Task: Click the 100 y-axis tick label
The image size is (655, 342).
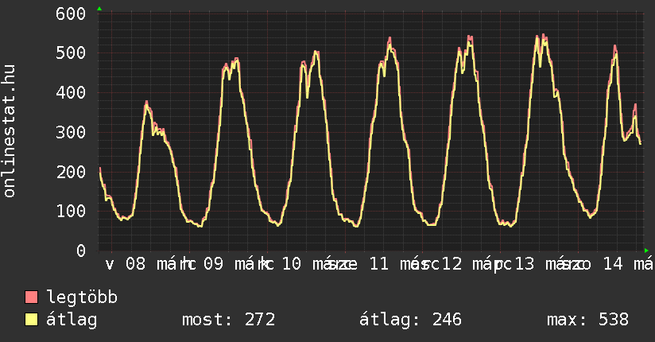Action: (x=72, y=211)
